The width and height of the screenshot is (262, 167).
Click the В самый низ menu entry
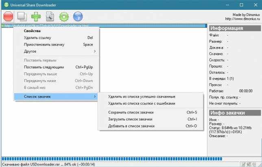[57, 88]
